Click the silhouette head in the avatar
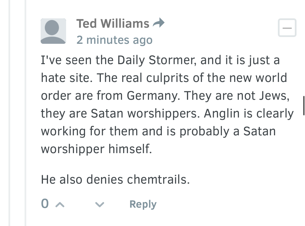 point(52,27)
